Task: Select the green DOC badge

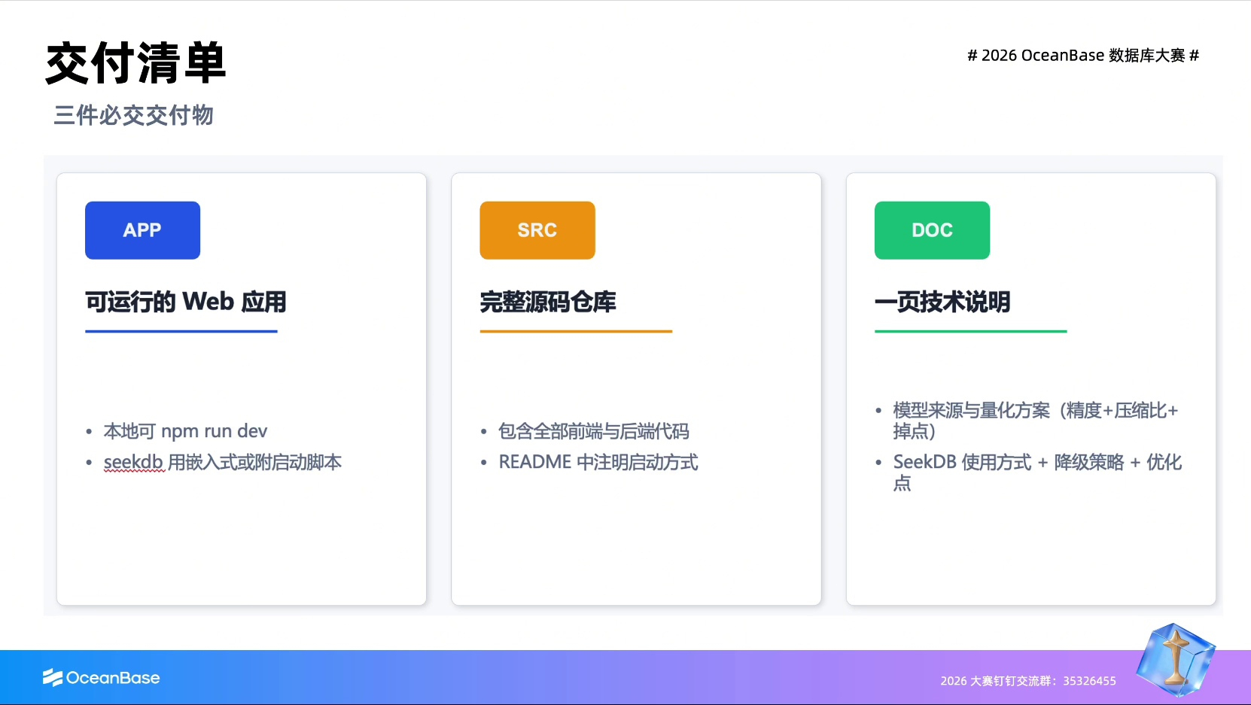Action: click(x=932, y=230)
